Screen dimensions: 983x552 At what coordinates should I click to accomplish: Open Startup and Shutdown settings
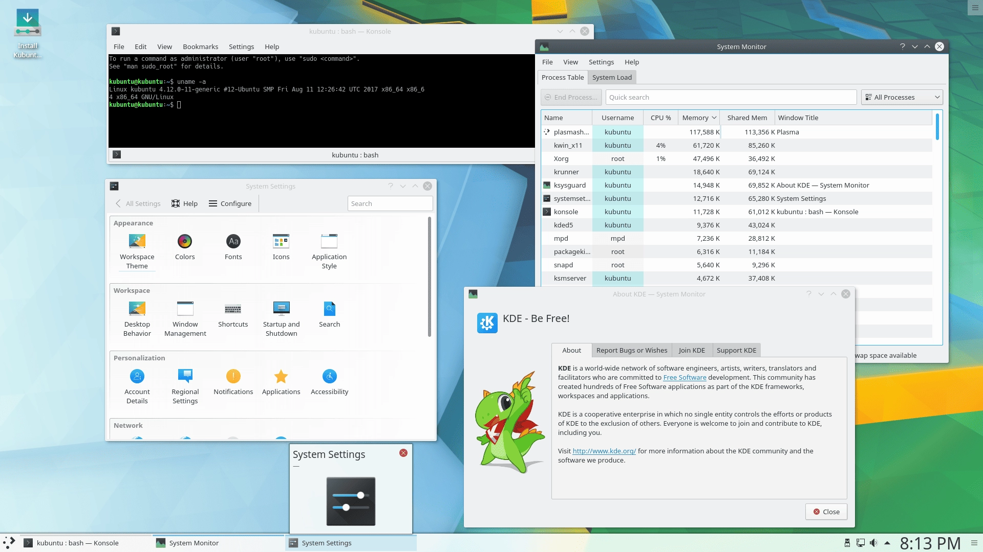click(x=281, y=318)
